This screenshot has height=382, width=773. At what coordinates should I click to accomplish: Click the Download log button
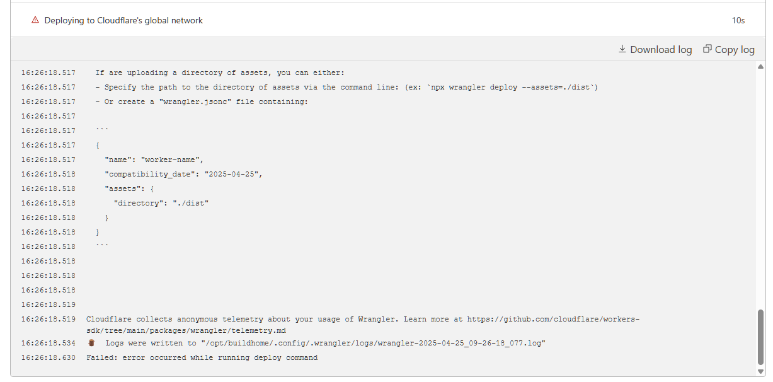(x=654, y=49)
